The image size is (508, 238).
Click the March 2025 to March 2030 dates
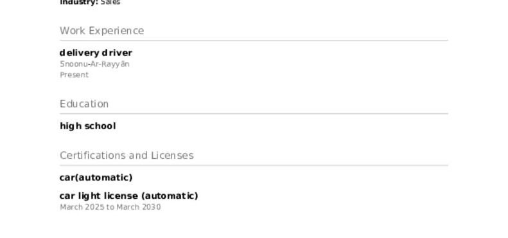110,207
